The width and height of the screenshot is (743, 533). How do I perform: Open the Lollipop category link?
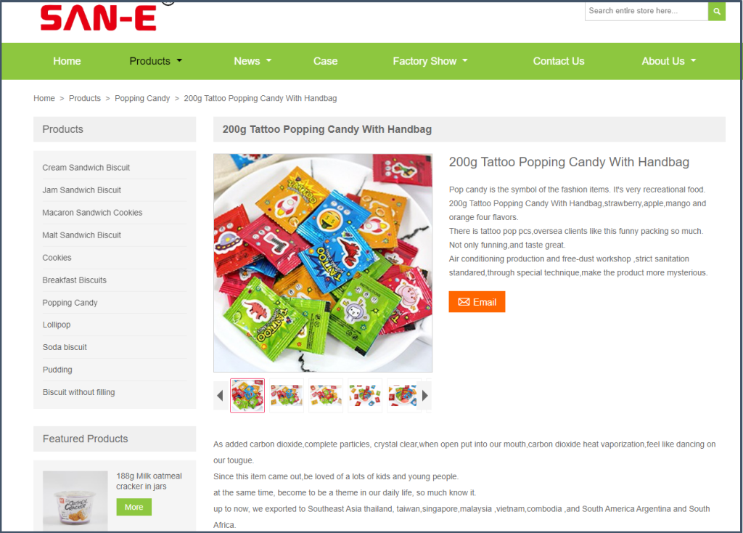coord(57,325)
